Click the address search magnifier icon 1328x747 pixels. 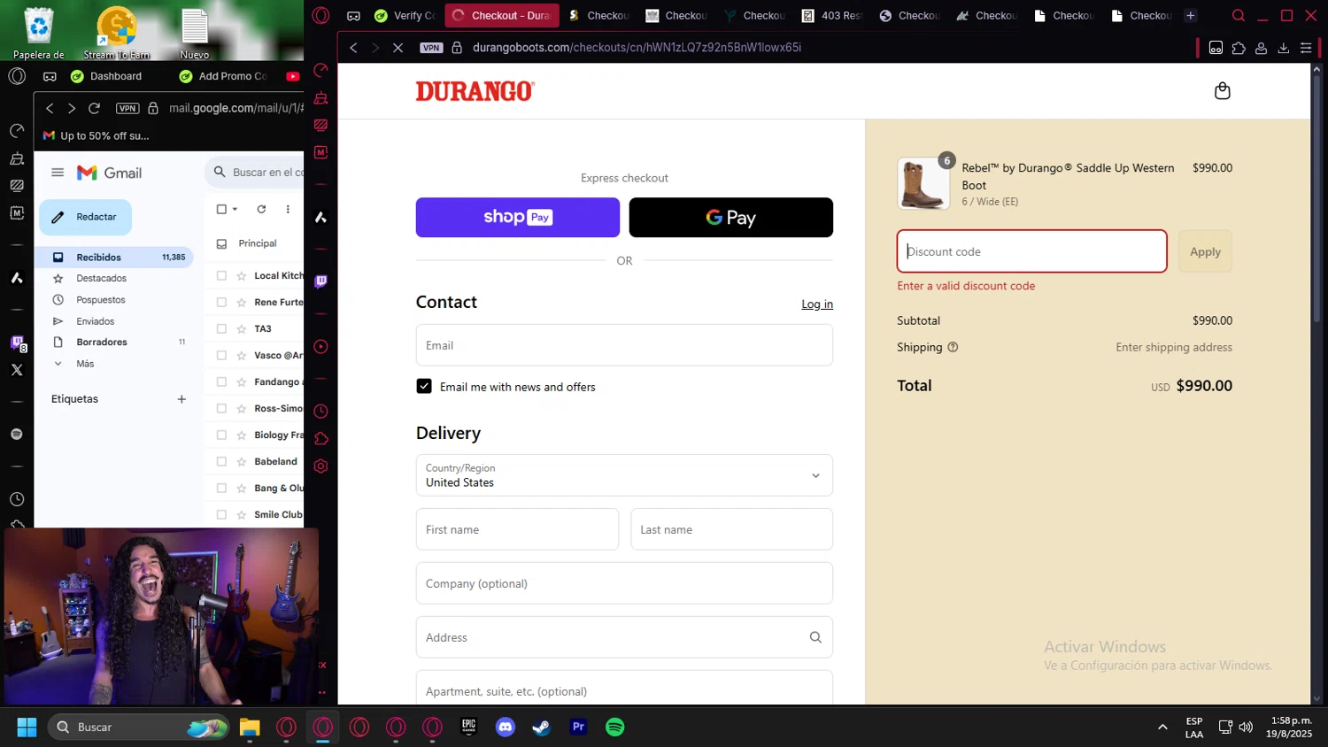(815, 637)
